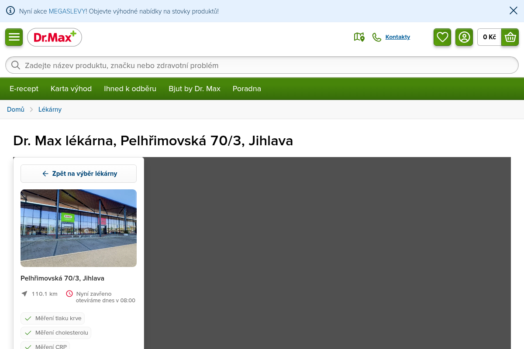Click the Dr.Max logo
This screenshot has height=349, width=524.
pos(55,37)
